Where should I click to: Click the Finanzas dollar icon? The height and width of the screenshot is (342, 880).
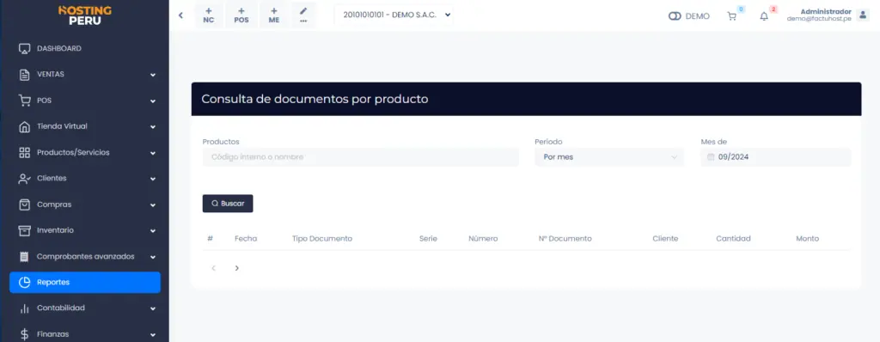24,334
